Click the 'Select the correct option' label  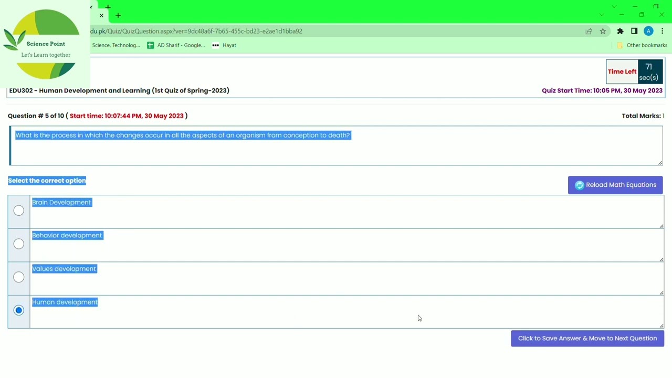[47, 181]
